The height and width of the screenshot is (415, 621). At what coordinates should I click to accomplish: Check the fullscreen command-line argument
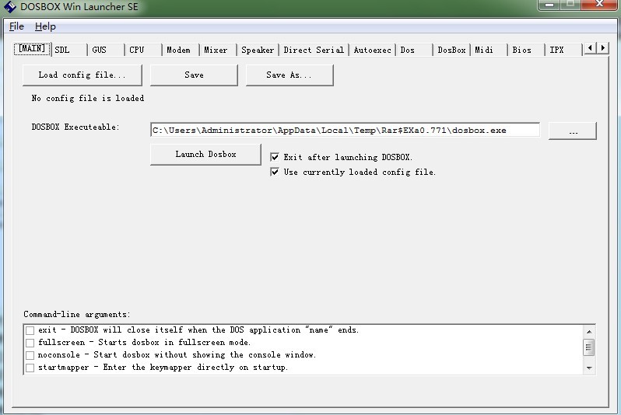(x=30, y=343)
